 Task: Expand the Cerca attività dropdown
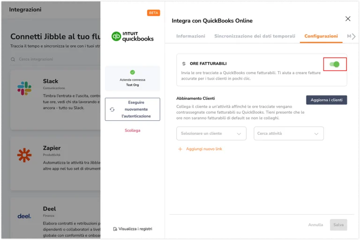tap(289, 133)
